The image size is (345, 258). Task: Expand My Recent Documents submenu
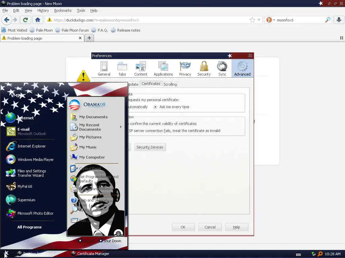click(x=96, y=127)
